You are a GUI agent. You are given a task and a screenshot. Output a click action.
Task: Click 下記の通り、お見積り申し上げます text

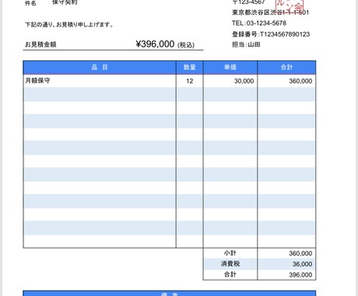pyautogui.click(x=69, y=25)
